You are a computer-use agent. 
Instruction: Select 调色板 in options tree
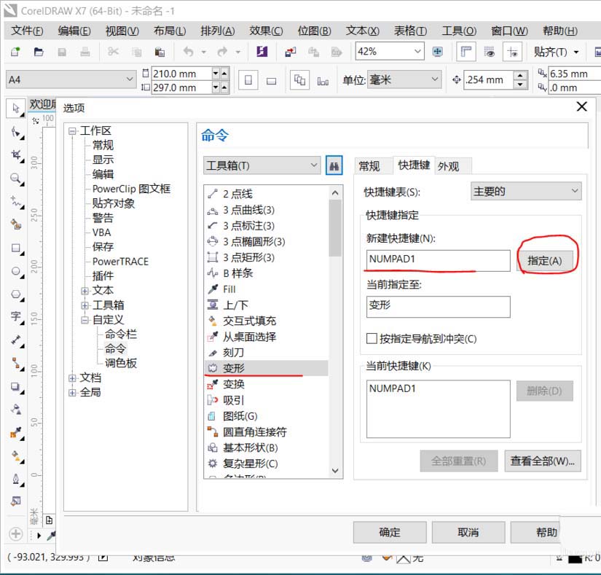121,363
